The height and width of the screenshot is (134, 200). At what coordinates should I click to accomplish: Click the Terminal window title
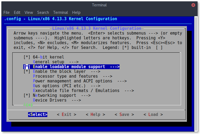click(99, 5)
